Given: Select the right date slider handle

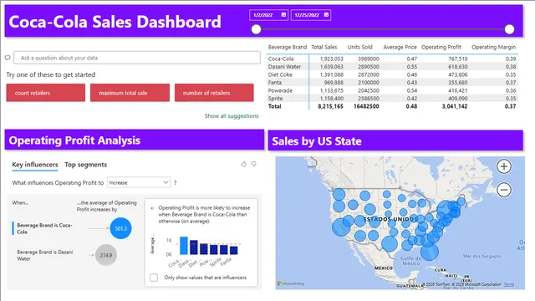Looking at the screenshot, I should click(509, 29).
